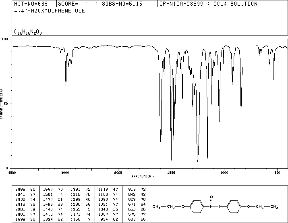
Task: Click the right benzene ring in structure
Action: (234, 206)
